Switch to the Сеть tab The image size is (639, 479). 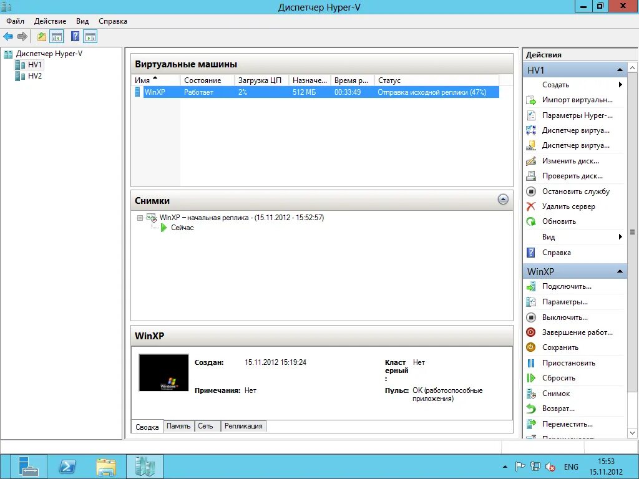(206, 426)
